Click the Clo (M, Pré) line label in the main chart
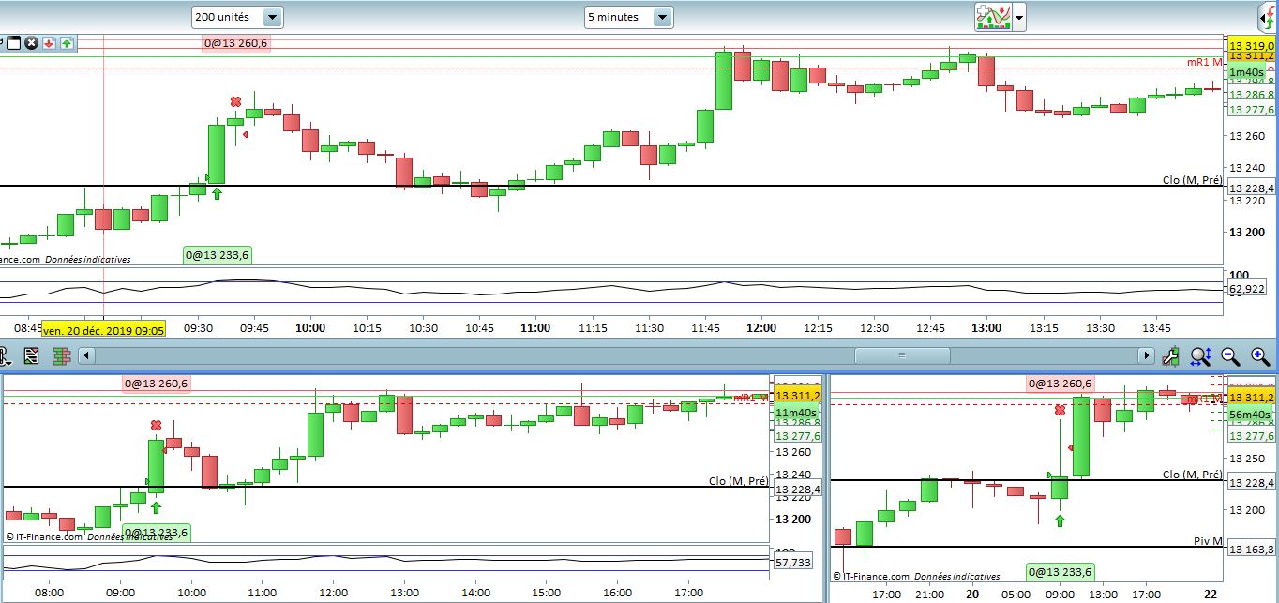Viewport: 1279px width, 603px height. click(1193, 179)
